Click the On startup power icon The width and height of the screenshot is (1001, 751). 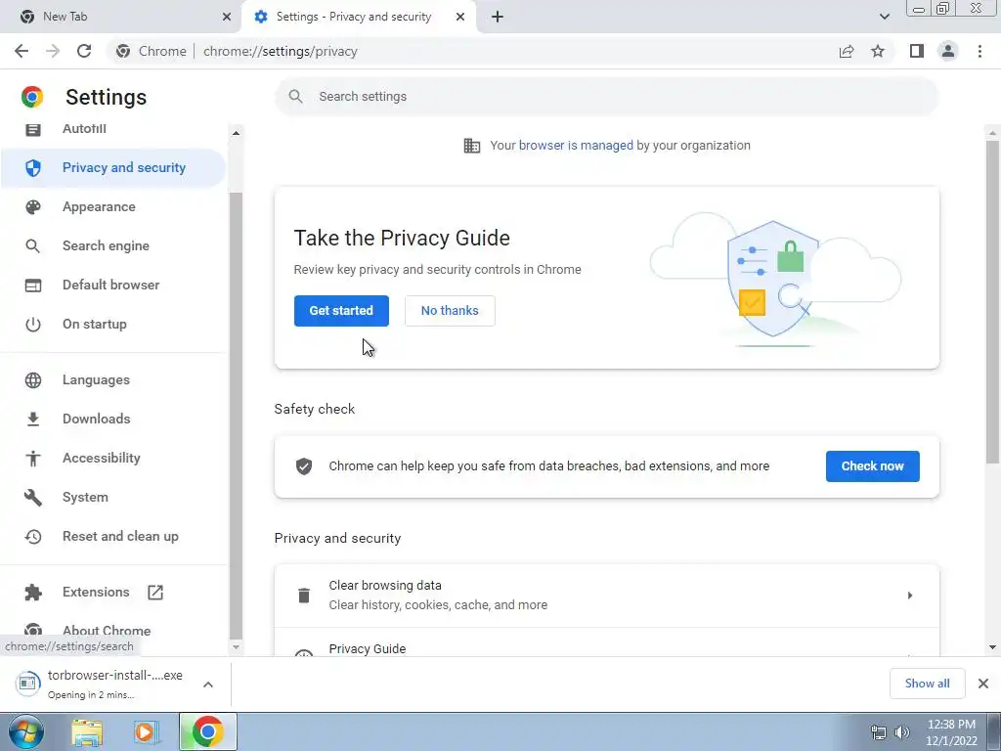tap(32, 325)
